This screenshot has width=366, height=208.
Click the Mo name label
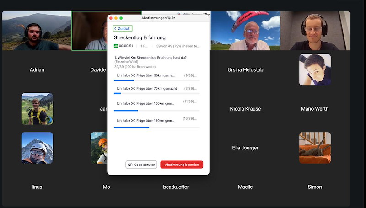pyautogui.click(x=107, y=187)
